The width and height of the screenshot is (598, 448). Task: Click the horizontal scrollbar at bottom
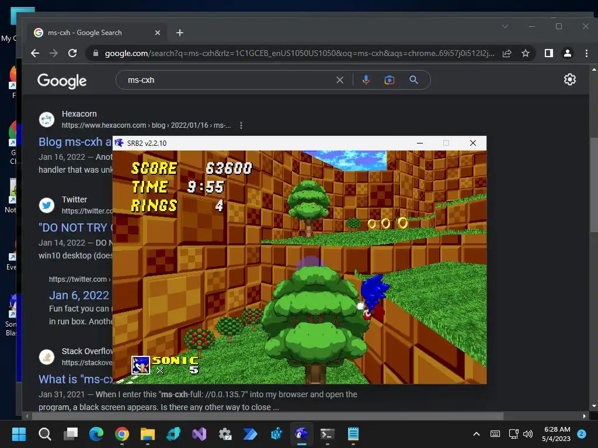[267, 416]
